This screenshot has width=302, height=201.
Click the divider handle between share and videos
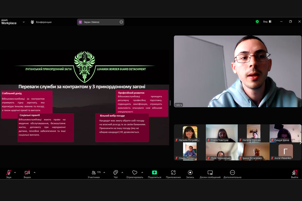pyautogui.click(x=170, y=103)
